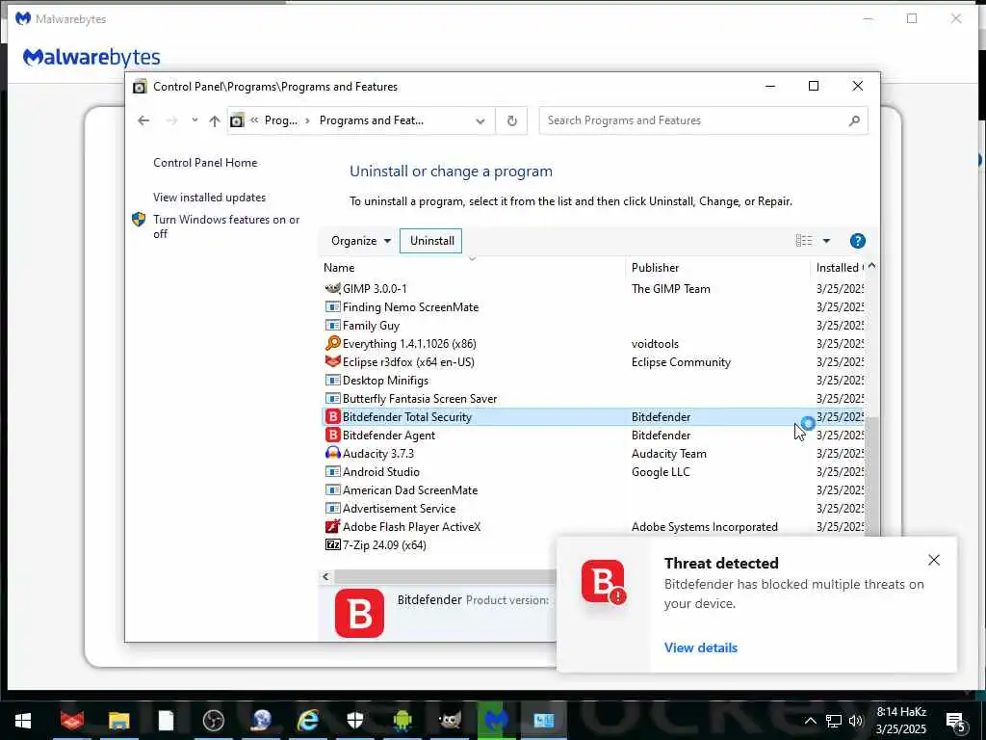
Task: Click the Family Guy entry icon
Action: (x=332, y=326)
